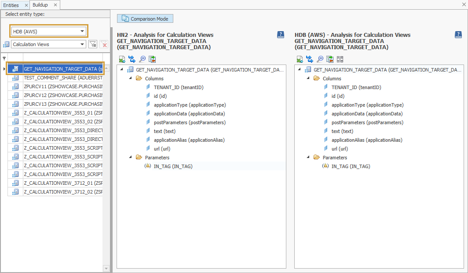
Task: Click the clear filter icon
Action: point(104,44)
